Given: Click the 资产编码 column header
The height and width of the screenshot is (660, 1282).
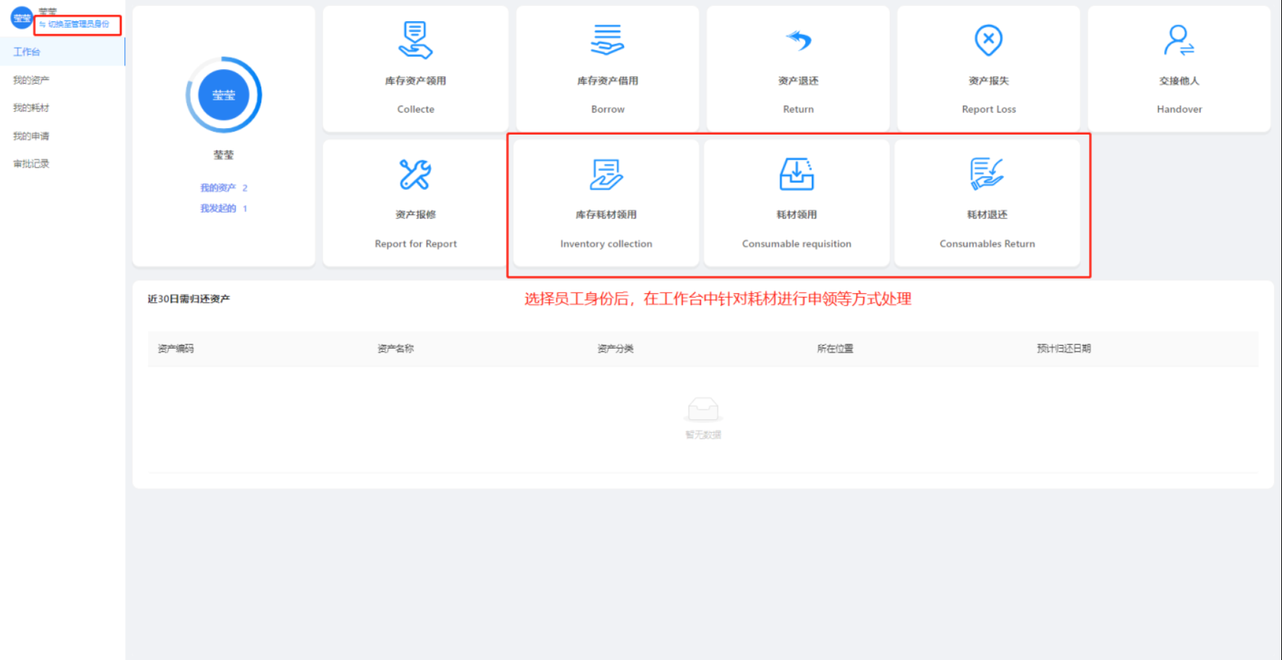Looking at the screenshot, I should [176, 349].
